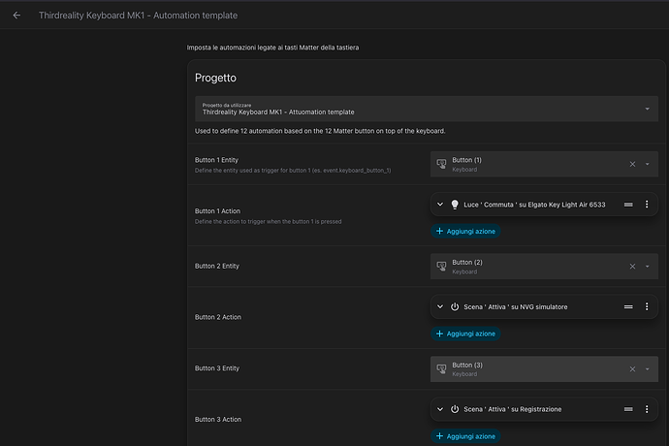The width and height of the screenshot is (669, 446).
Task: Expand the Scena Attiva NVG simulatore action
Action: coord(440,306)
